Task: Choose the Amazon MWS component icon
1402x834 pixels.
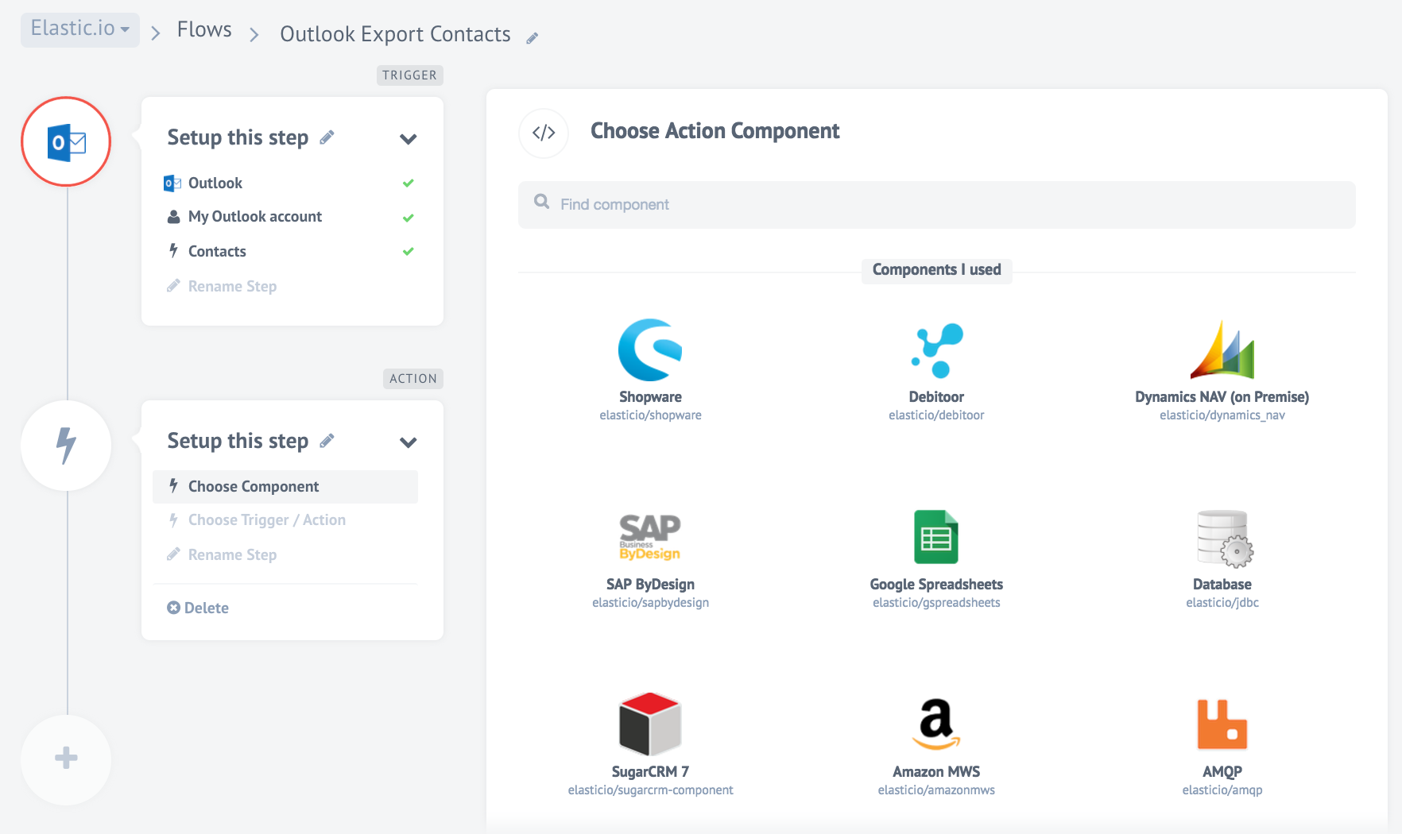Action: (936, 724)
